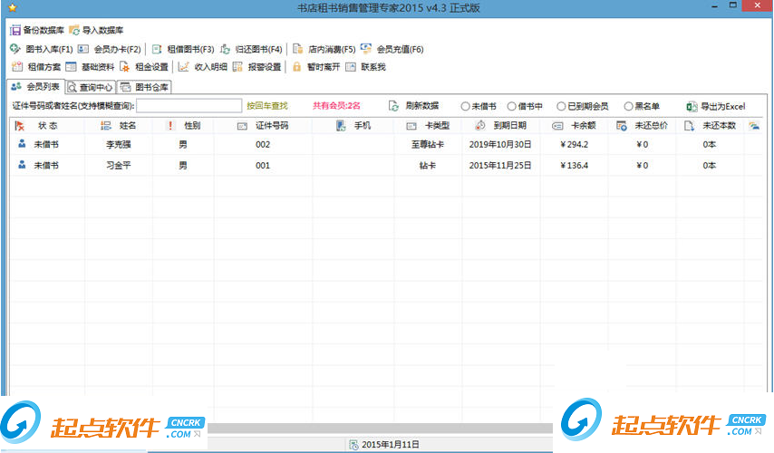
Task: Switch to the 会员列表 tab
Action: pos(35,87)
